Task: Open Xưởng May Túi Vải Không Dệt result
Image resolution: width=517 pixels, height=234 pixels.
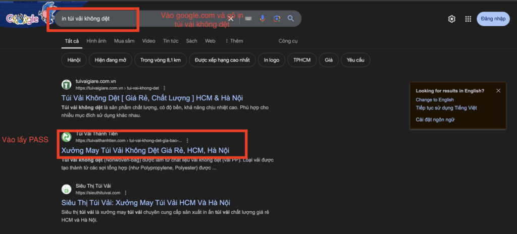Action: coord(145,150)
